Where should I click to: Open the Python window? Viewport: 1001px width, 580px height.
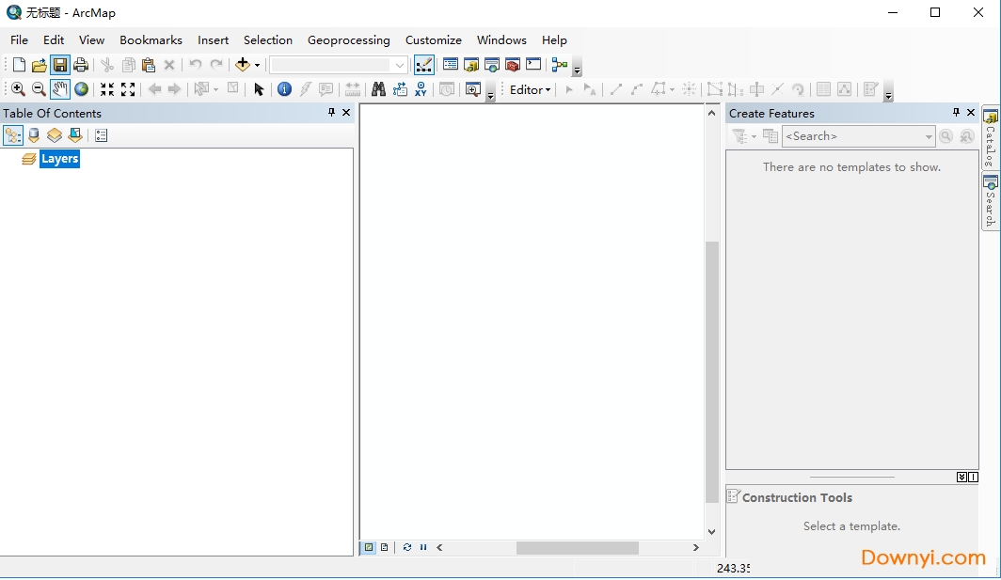(x=533, y=64)
